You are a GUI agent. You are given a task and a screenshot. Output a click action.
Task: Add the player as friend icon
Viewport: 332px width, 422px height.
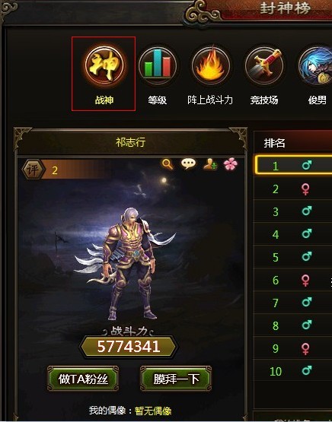click(210, 164)
